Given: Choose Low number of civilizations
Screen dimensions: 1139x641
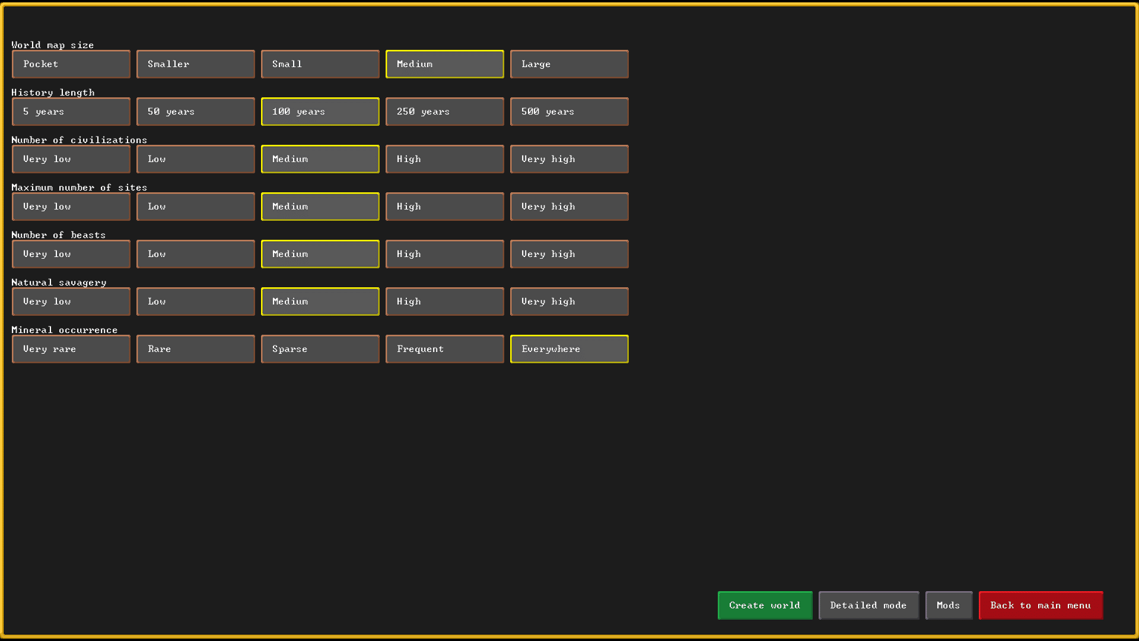Looking at the screenshot, I should tap(195, 159).
